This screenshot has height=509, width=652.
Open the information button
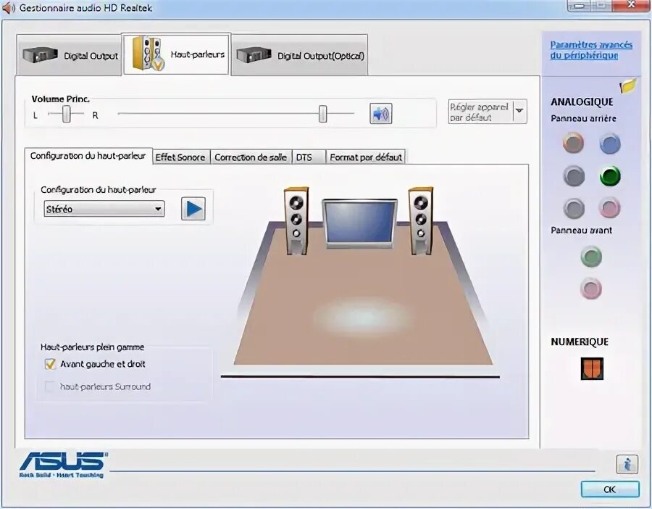coord(627,463)
